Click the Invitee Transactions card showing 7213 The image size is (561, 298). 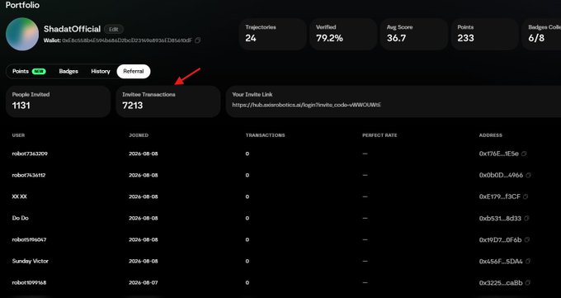coord(168,102)
